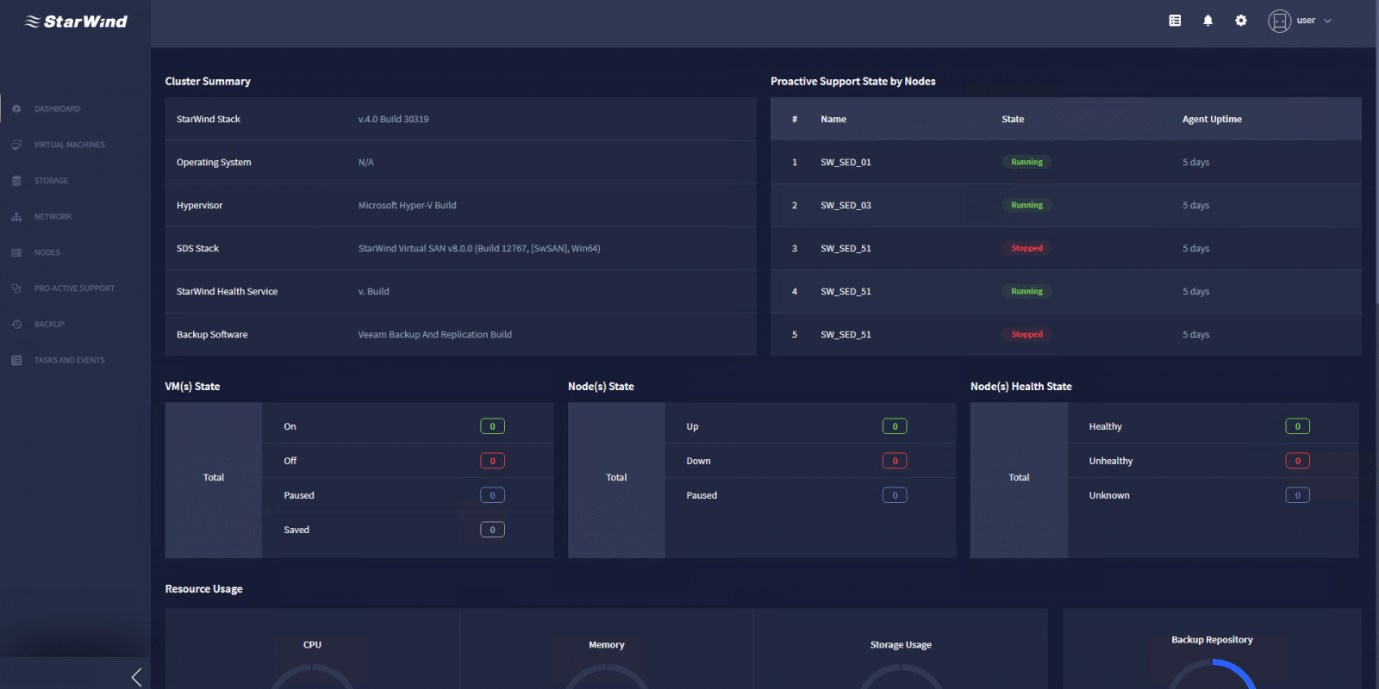Image resolution: width=1379 pixels, height=689 pixels.
Task: Select the Network sidebar icon
Action: point(16,217)
